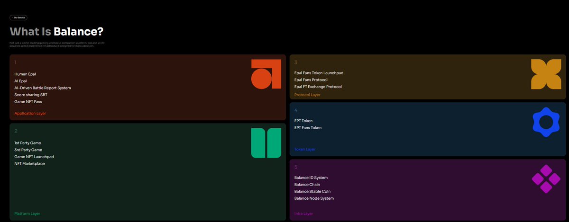Click Game NFT Pass item
This screenshot has width=569, height=222.
tap(28, 102)
